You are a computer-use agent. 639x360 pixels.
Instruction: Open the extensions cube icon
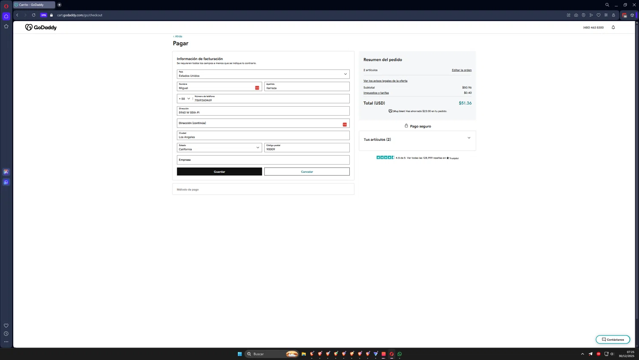coord(632,15)
